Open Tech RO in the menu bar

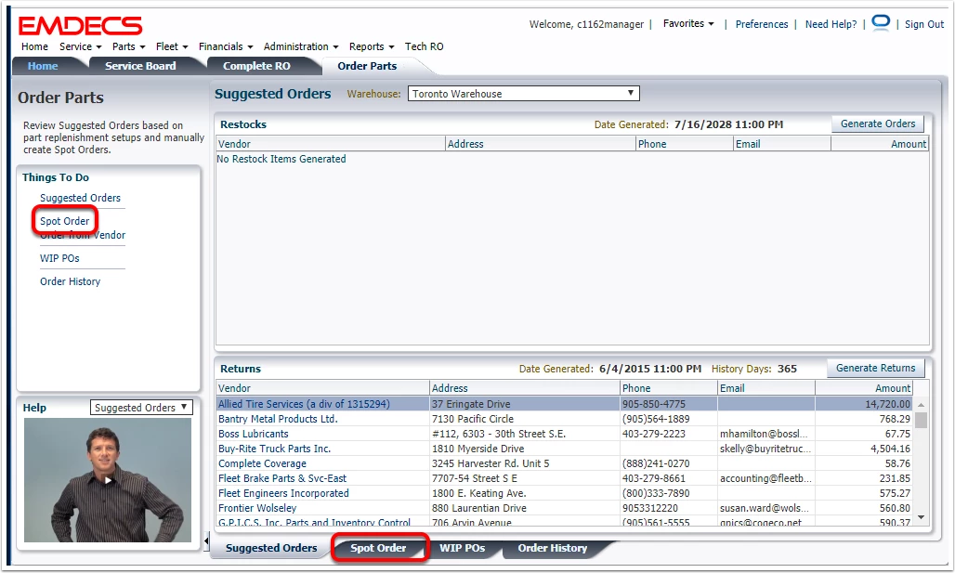pyautogui.click(x=424, y=46)
